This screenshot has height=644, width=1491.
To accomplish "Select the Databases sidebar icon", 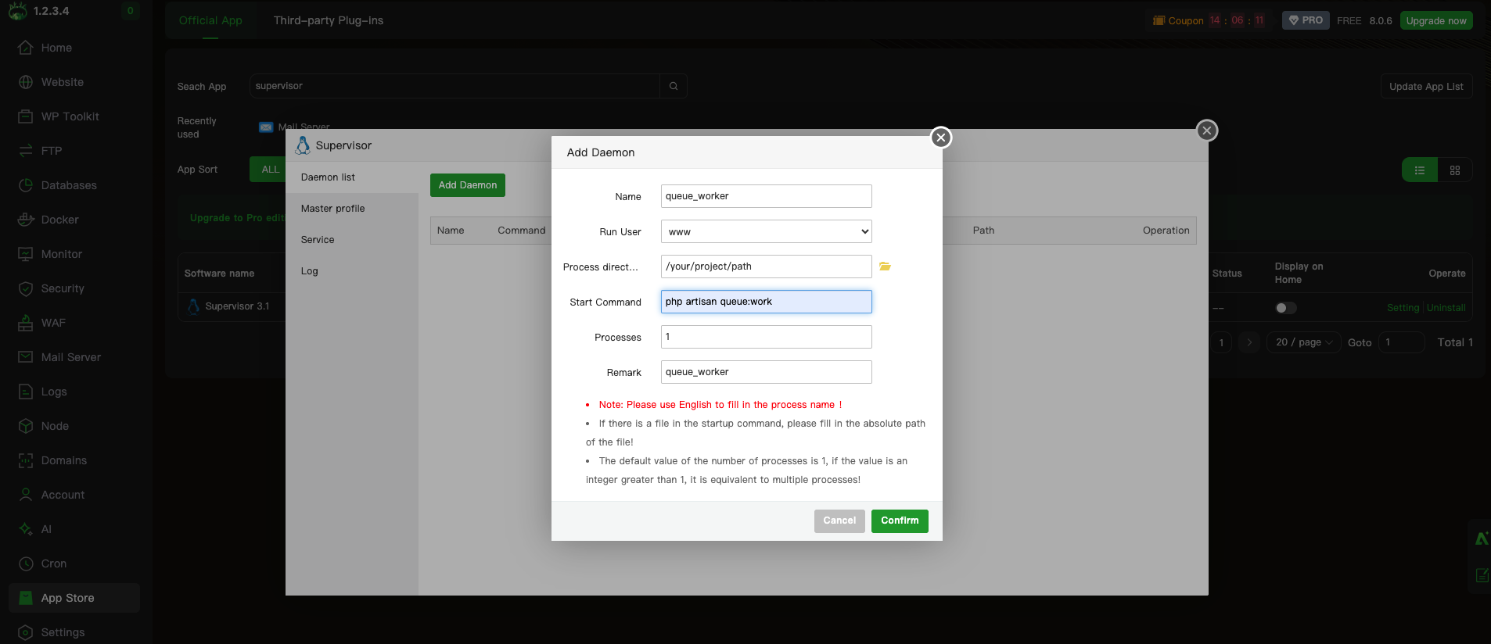I will 26,185.
